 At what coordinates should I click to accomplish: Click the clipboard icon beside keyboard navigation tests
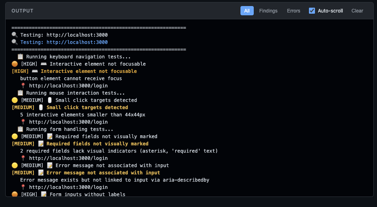tap(20, 57)
